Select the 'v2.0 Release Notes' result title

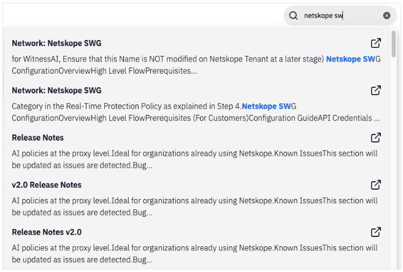(x=47, y=185)
